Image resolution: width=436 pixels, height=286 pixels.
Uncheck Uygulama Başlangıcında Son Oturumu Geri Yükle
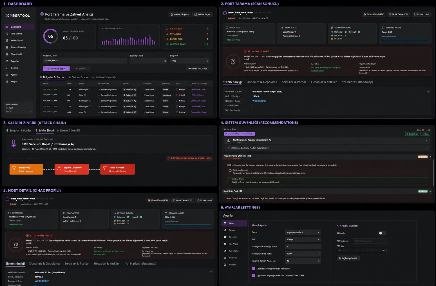254,276
